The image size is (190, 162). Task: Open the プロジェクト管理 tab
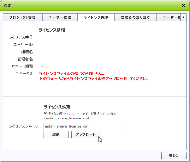pyautogui.click(x=23, y=17)
